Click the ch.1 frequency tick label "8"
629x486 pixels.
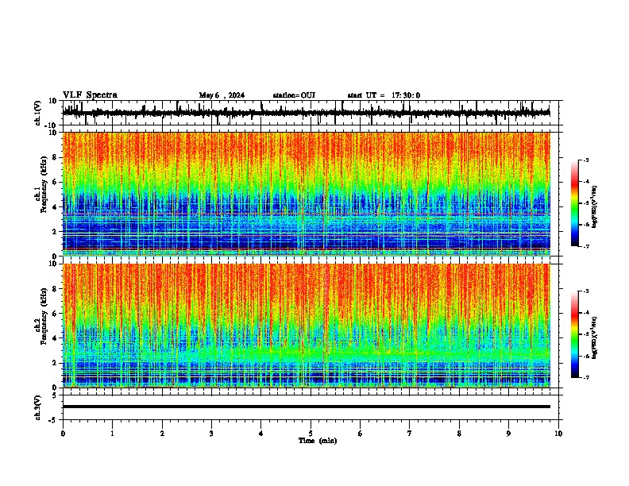click(56, 157)
